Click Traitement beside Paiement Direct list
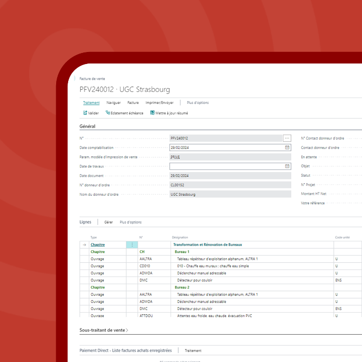This screenshot has height=362, width=362. tap(193, 350)
